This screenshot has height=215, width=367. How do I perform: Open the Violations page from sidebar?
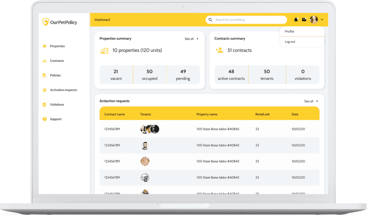[x=57, y=105]
